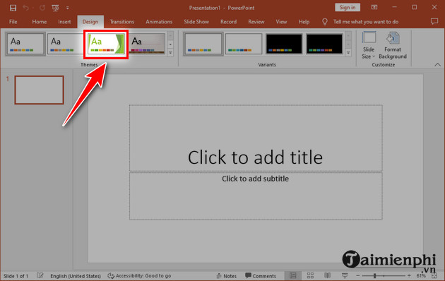Click Fit slide to current window icon
This screenshot has width=445, height=281.
(434, 275)
